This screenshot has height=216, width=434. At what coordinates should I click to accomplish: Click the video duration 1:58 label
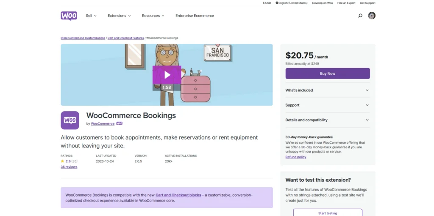167,87
